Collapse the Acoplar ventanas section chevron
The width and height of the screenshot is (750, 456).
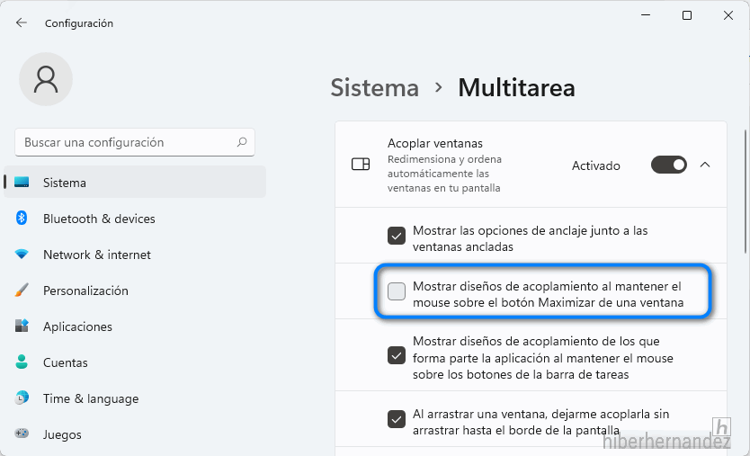point(705,165)
